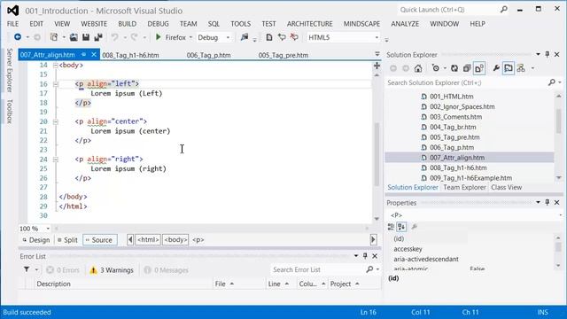This screenshot has height=319, width=567.
Task: Click the Source view button
Action: coord(100,240)
